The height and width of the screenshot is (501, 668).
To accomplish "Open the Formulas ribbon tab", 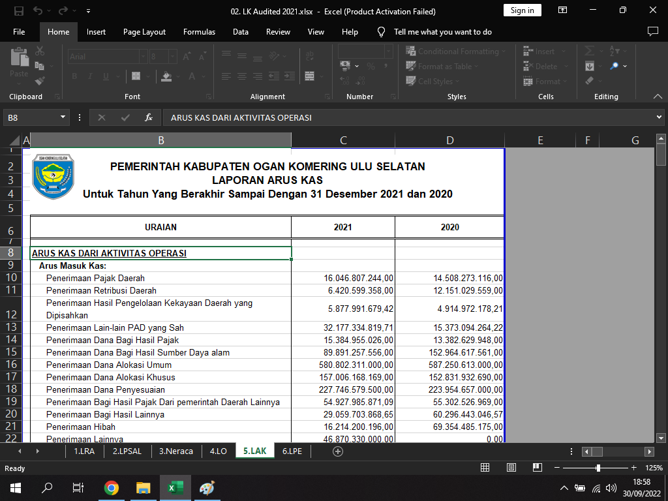I will pyautogui.click(x=199, y=32).
